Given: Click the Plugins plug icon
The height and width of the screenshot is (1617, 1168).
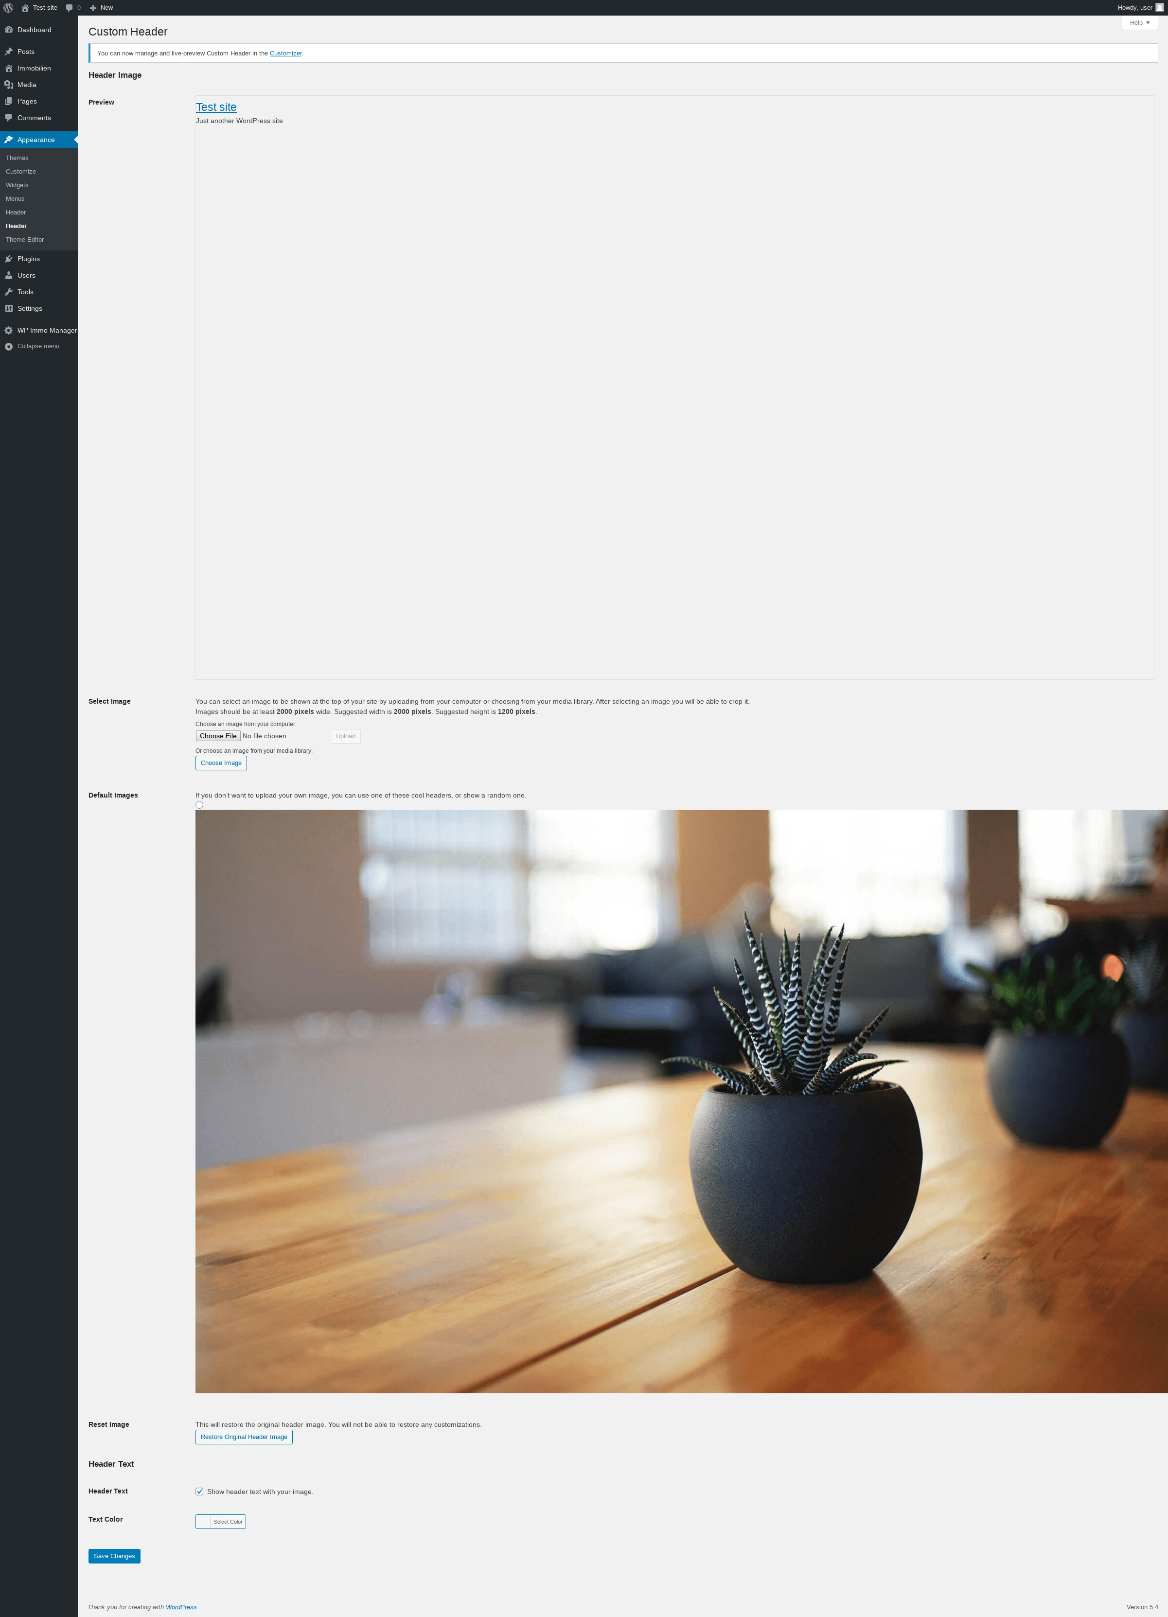Looking at the screenshot, I should pyautogui.click(x=9, y=259).
